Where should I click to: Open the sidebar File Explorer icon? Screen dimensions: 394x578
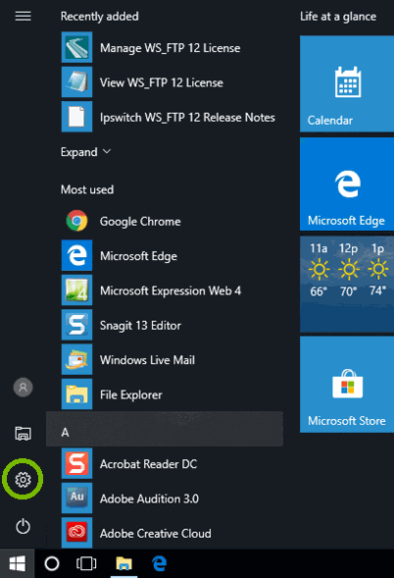pos(23,433)
